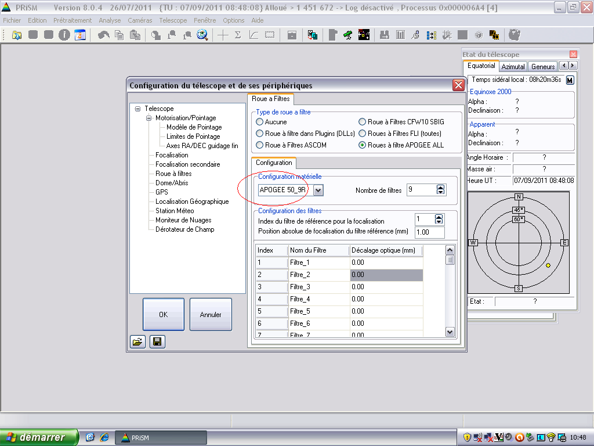Click the load configuration folder icon
Viewport: 594px width, 446px height.
137,342
